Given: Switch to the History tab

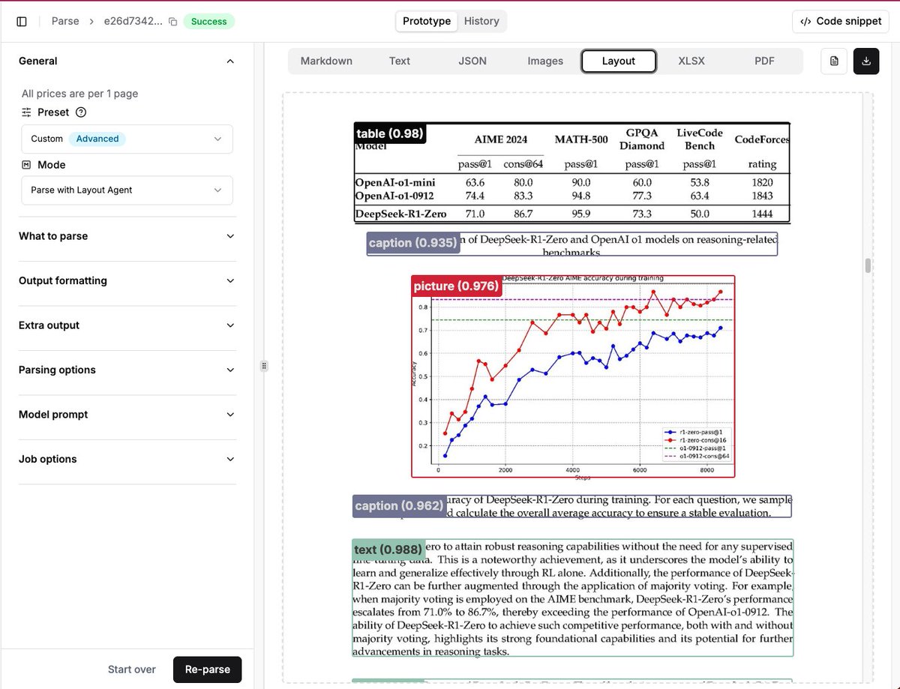Looking at the screenshot, I should click(481, 21).
